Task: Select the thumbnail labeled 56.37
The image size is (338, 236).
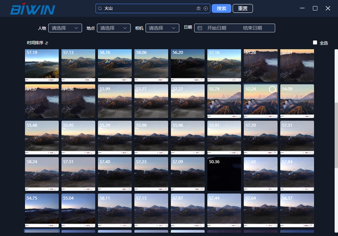Action: [x=297, y=210]
